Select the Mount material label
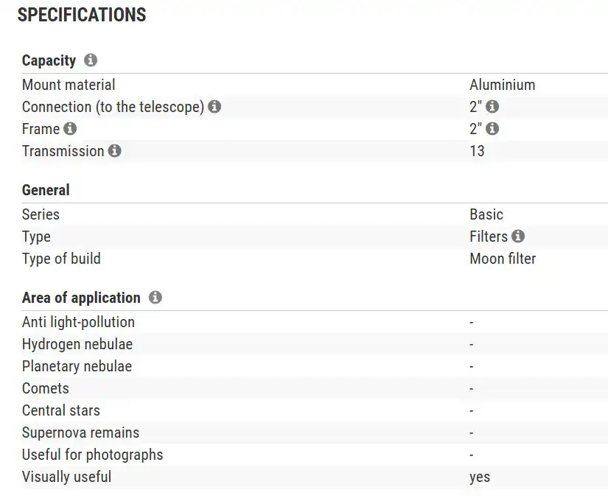 [x=69, y=85]
